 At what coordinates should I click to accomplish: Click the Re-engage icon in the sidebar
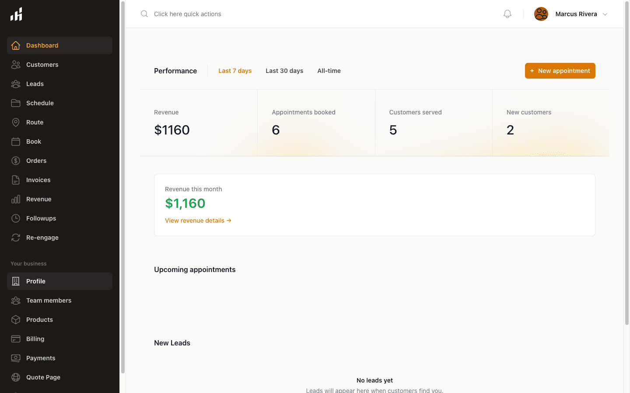[x=16, y=238]
